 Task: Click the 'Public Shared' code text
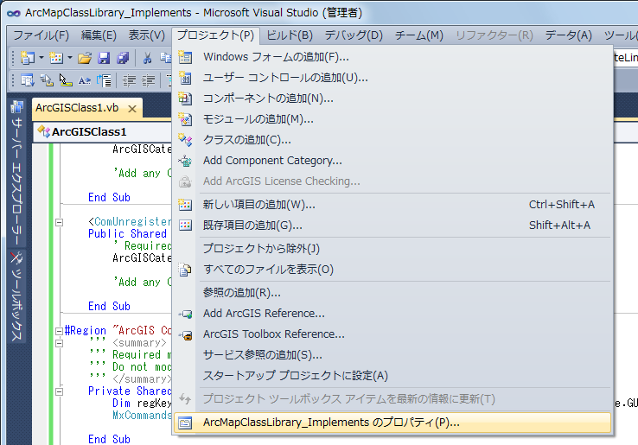[x=127, y=234]
